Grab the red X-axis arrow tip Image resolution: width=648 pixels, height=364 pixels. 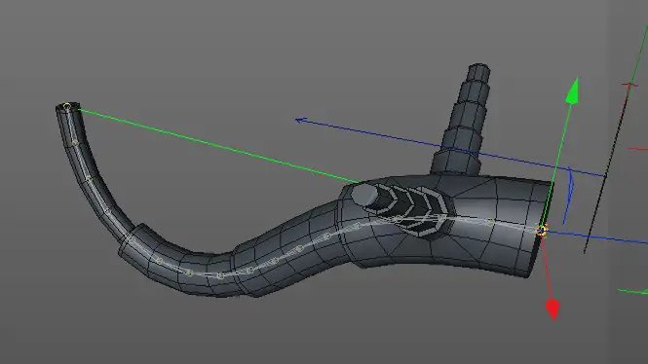tap(553, 309)
